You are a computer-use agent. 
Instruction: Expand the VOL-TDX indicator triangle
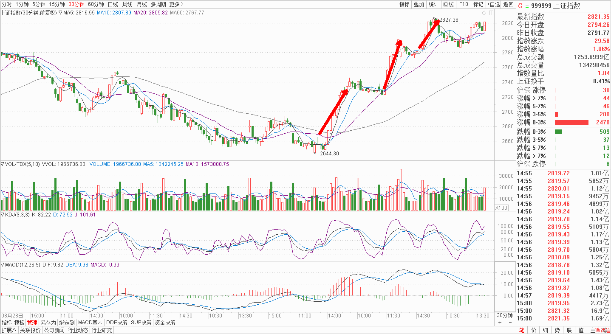2,164
